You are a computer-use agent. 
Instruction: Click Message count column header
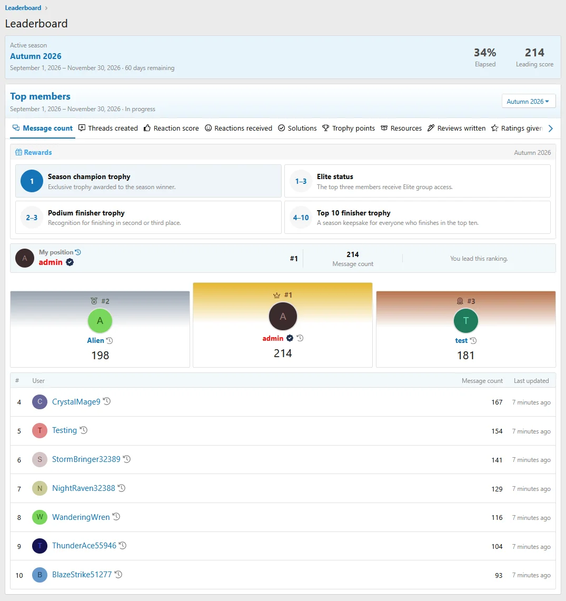482,381
